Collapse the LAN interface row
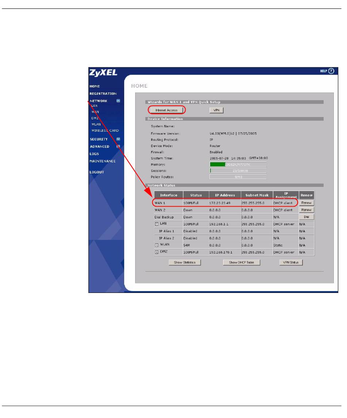The image size is (347, 418). pyautogui.click(x=157, y=224)
